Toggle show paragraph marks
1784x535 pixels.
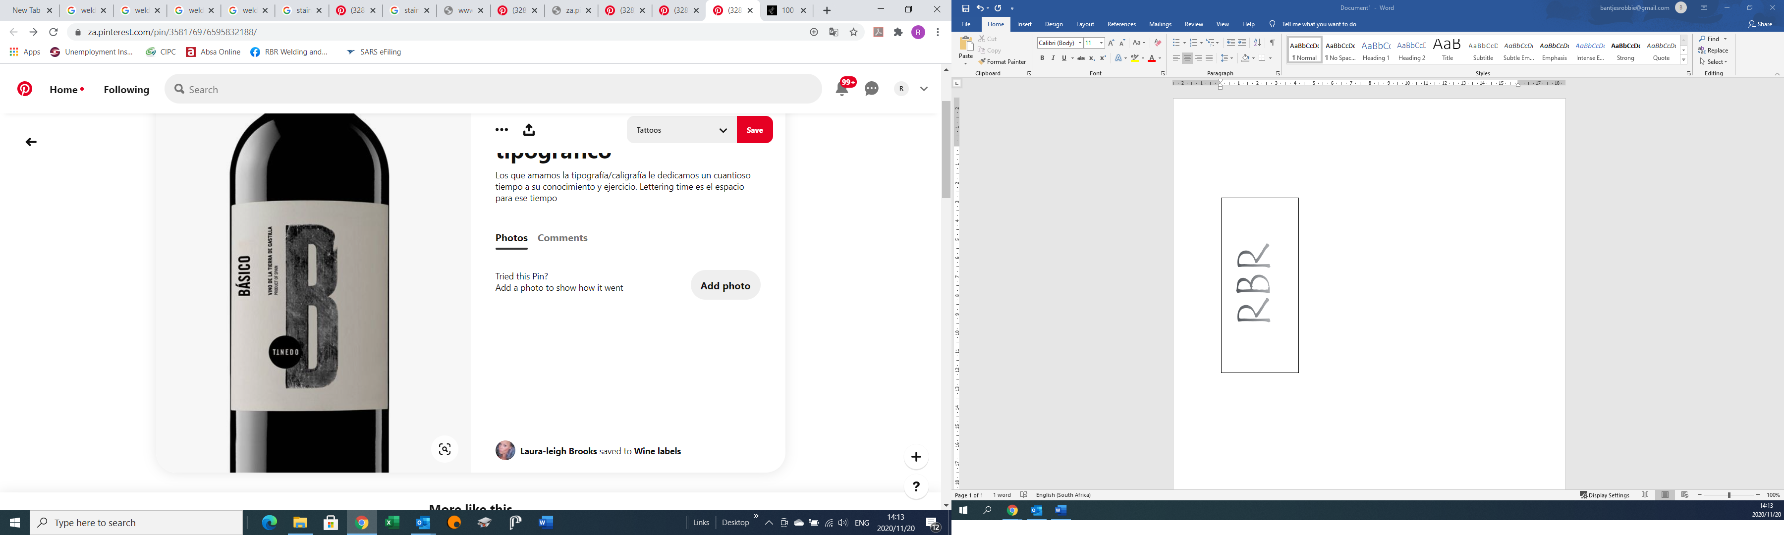1272,43
